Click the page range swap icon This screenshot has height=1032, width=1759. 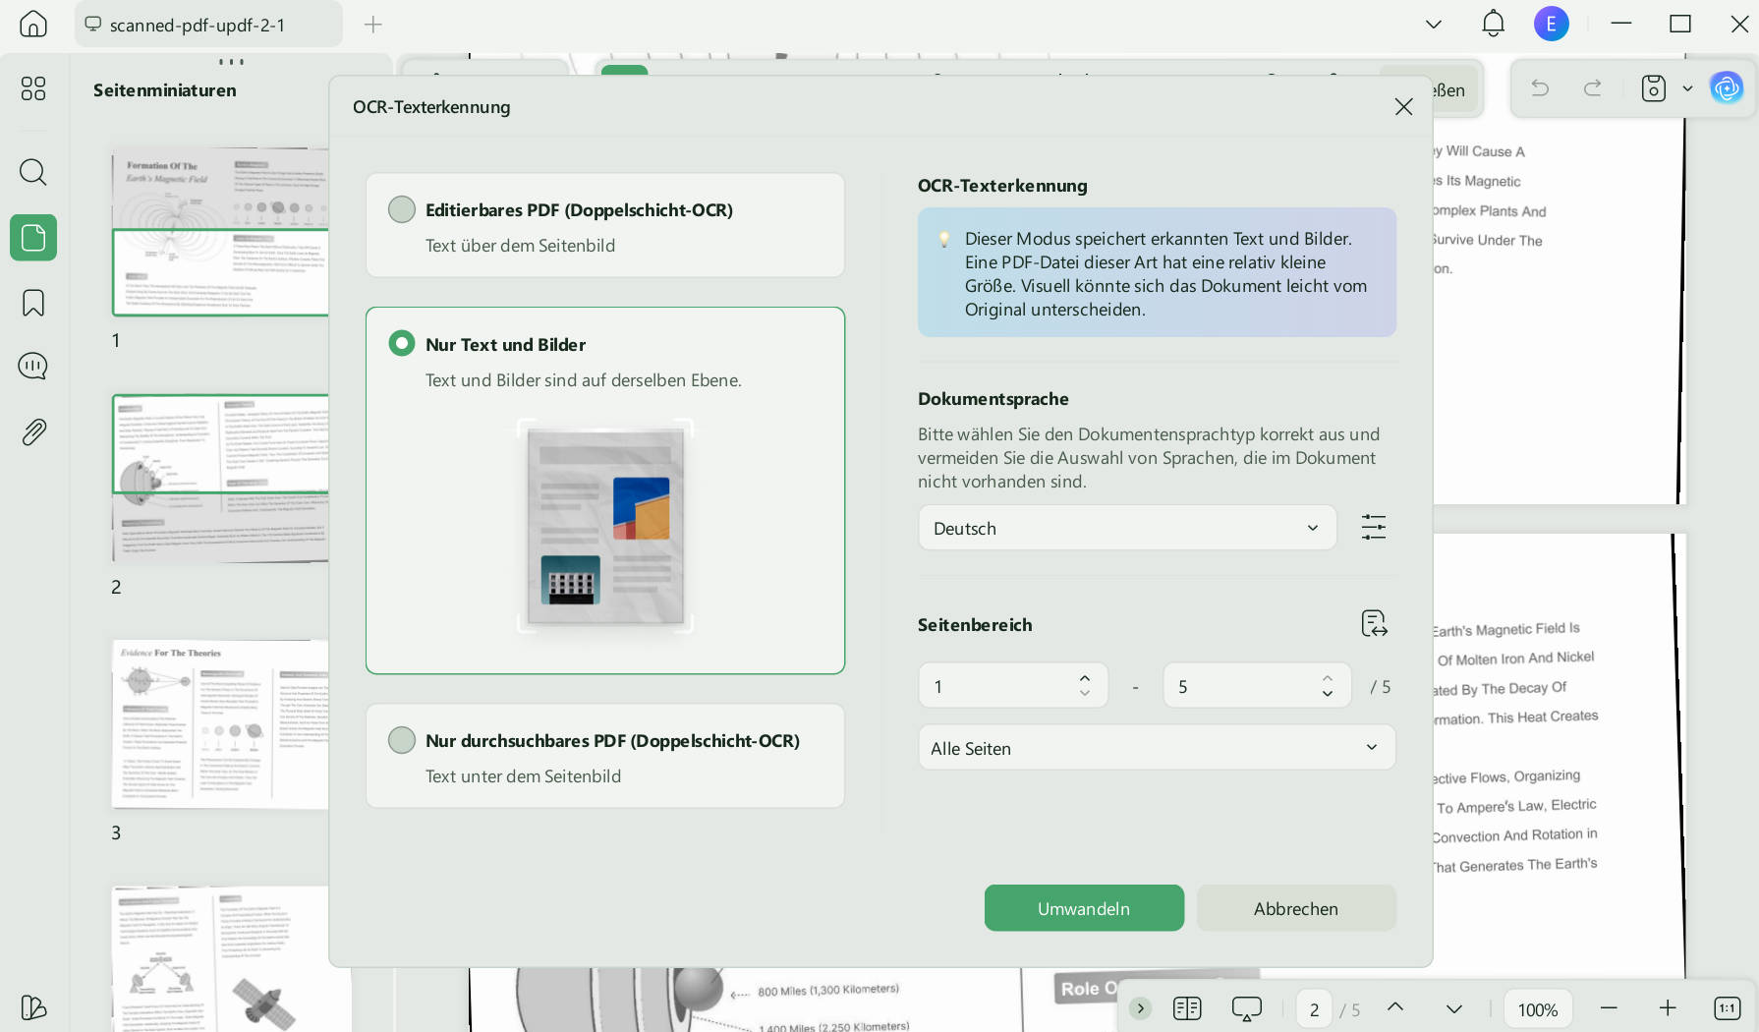pos(1374,624)
